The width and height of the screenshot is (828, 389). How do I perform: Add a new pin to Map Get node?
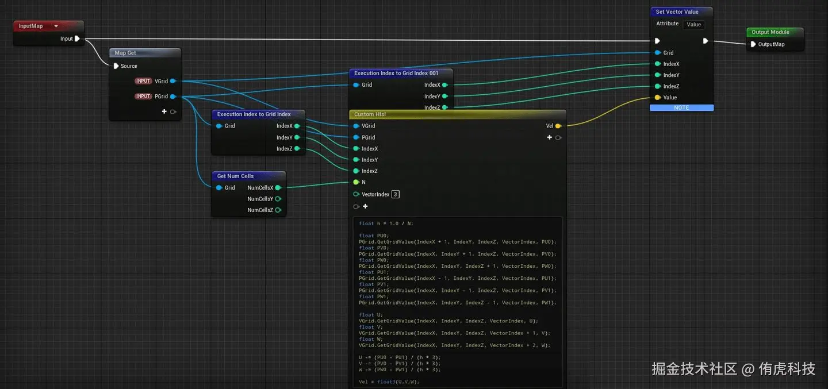coord(164,111)
